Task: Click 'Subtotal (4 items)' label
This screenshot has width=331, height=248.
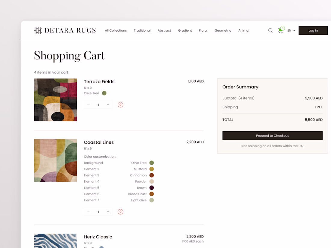Action: [x=238, y=98]
